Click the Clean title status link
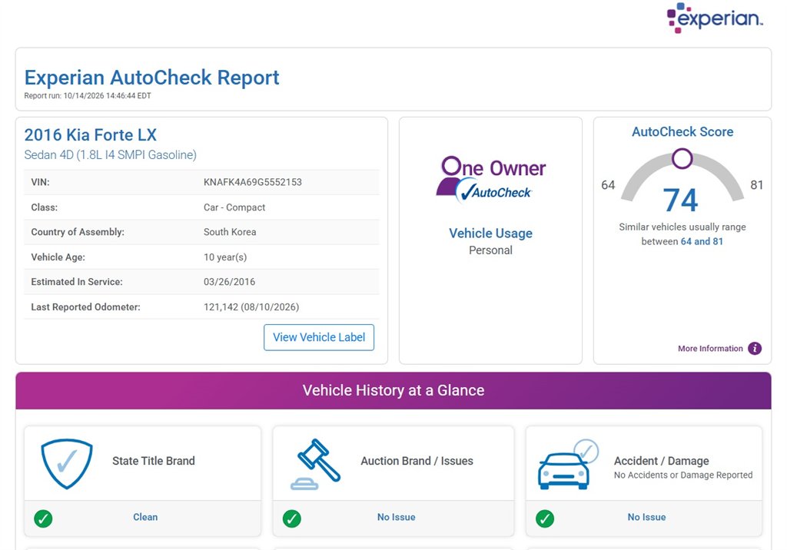 click(145, 517)
